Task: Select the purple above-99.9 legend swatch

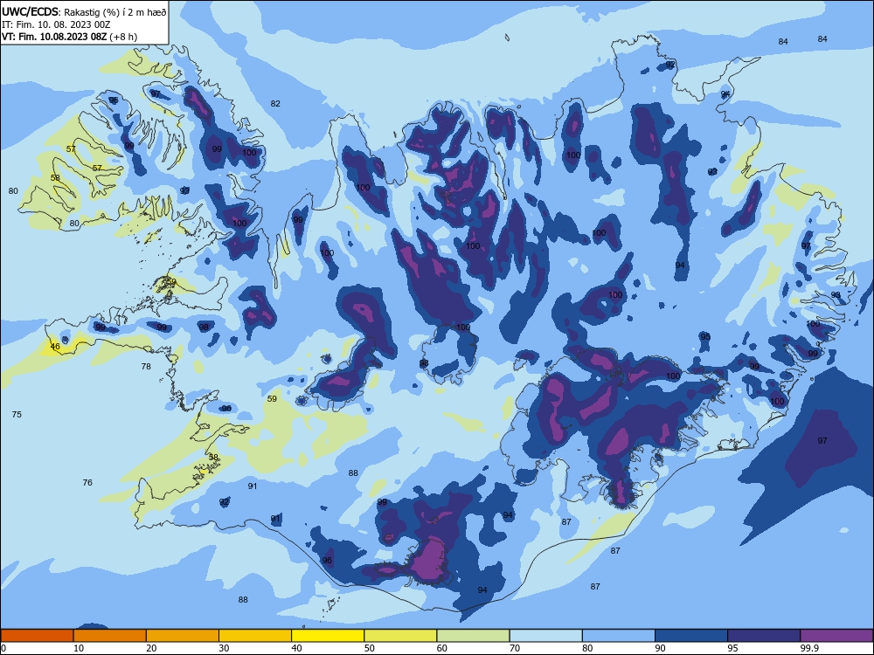Action: pos(836,636)
